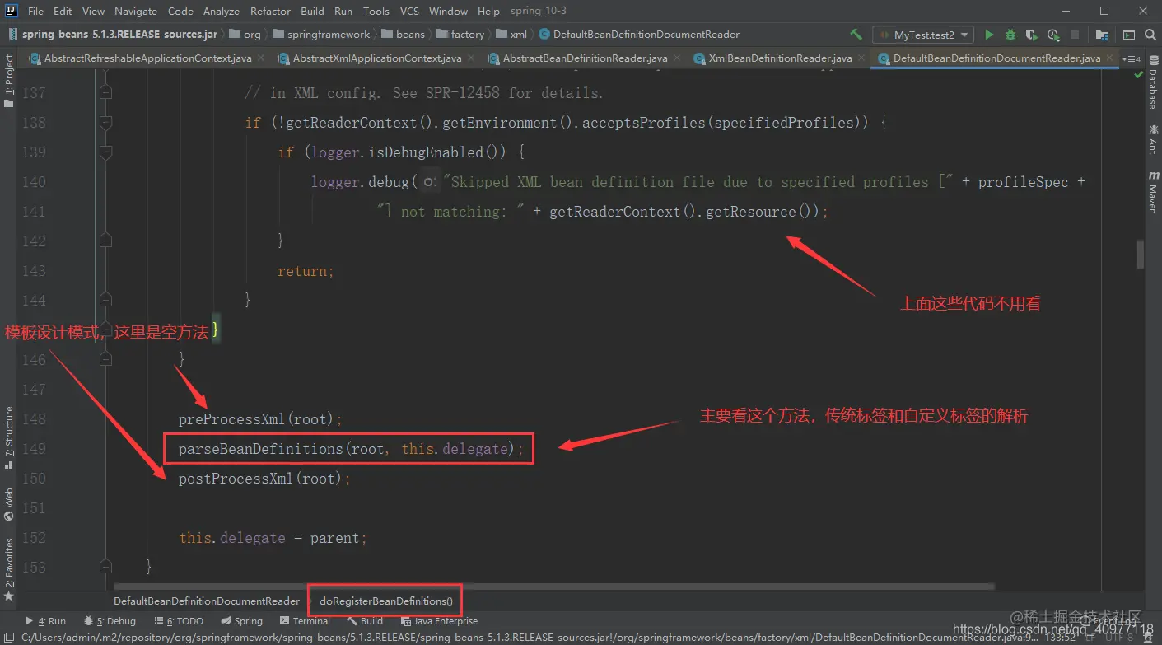Open the Navigate menu

point(136,12)
